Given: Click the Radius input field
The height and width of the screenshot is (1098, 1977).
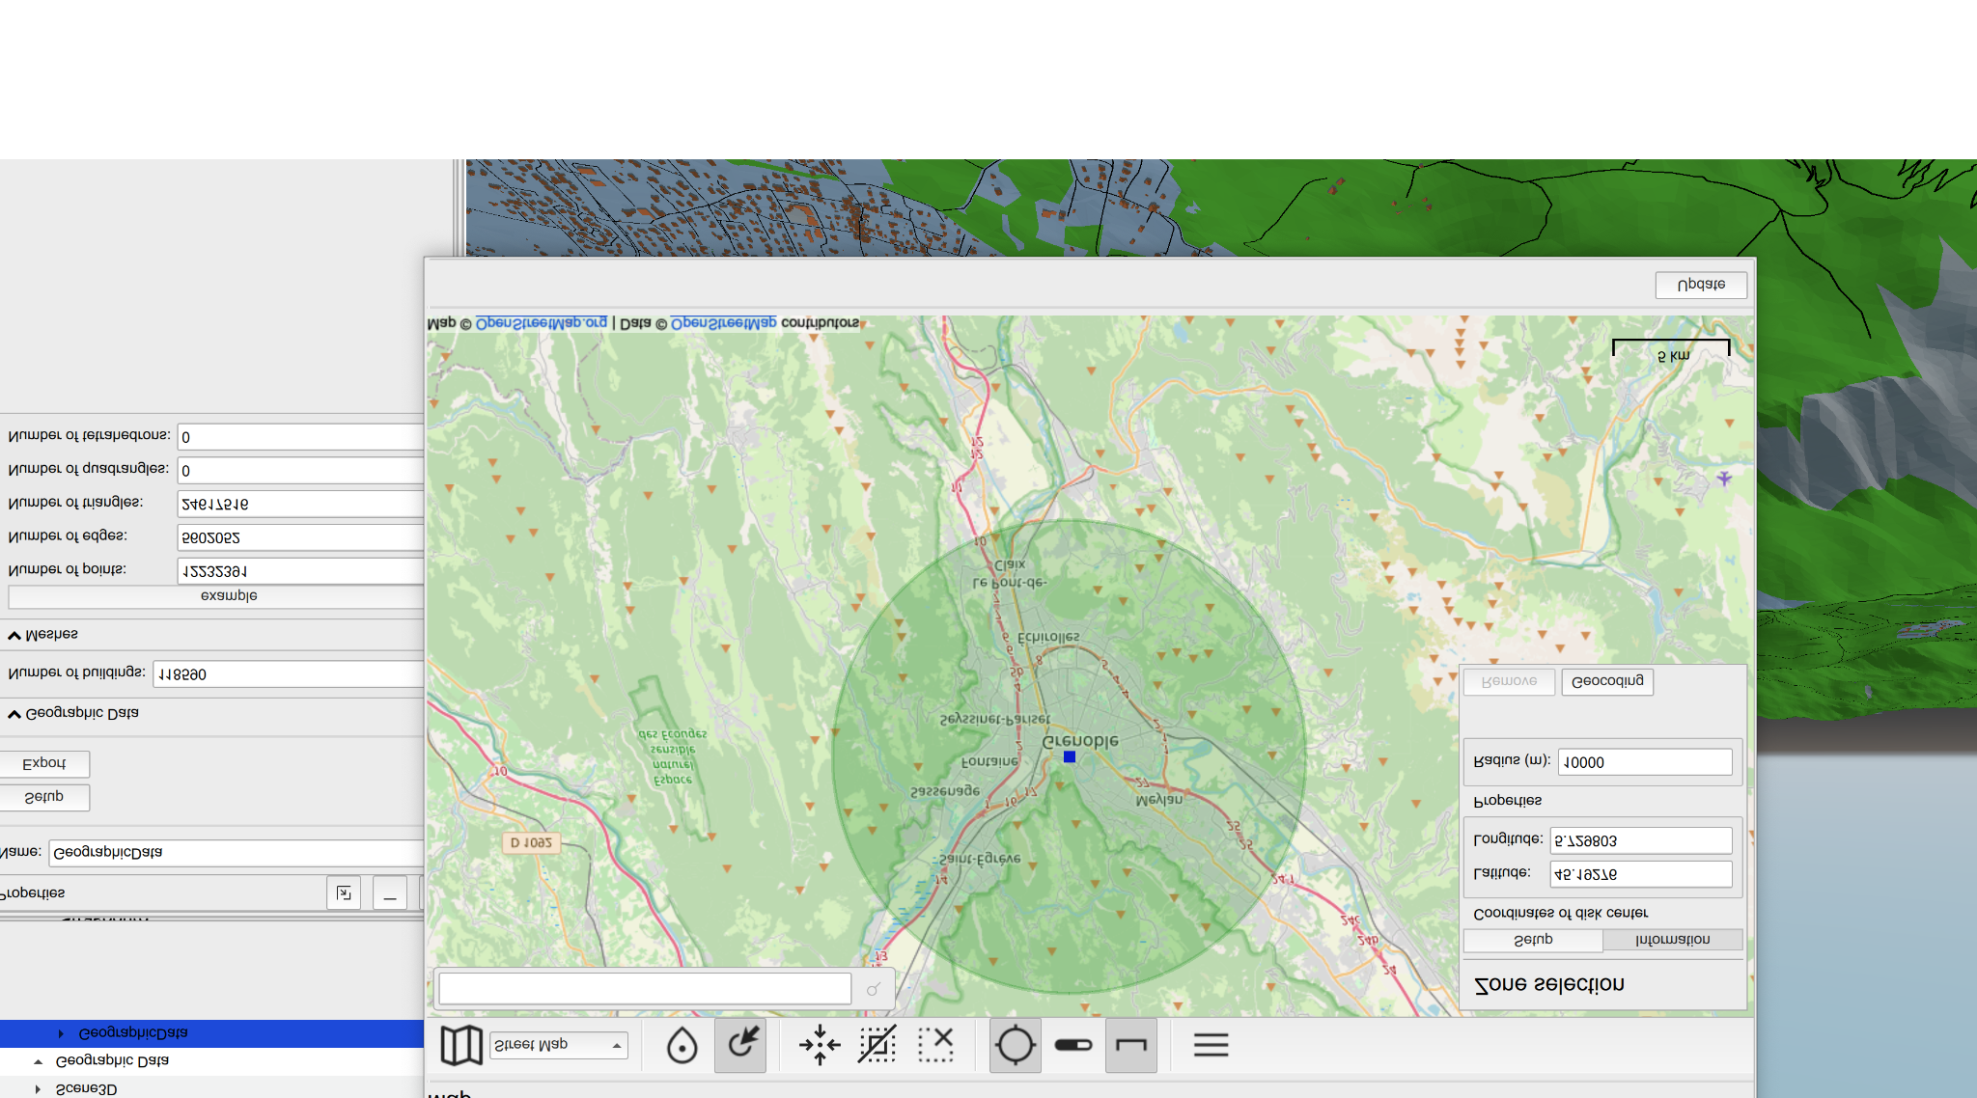Looking at the screenshot, I should [1644, 761].
